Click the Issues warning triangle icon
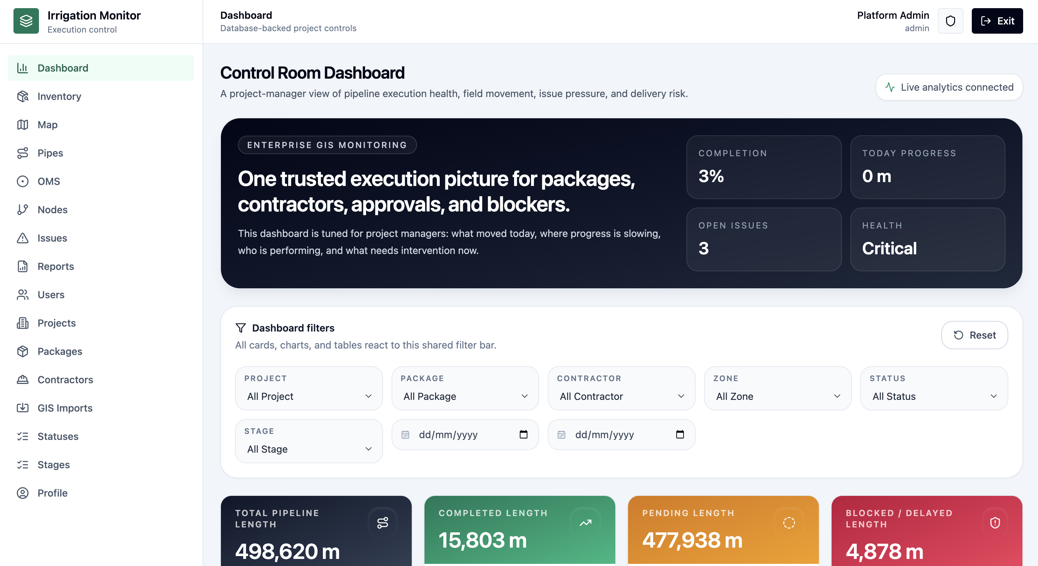1038x566 pixels. pyautogui.click(x=23, y=238)
